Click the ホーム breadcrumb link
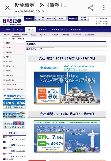 click(6, 39)
